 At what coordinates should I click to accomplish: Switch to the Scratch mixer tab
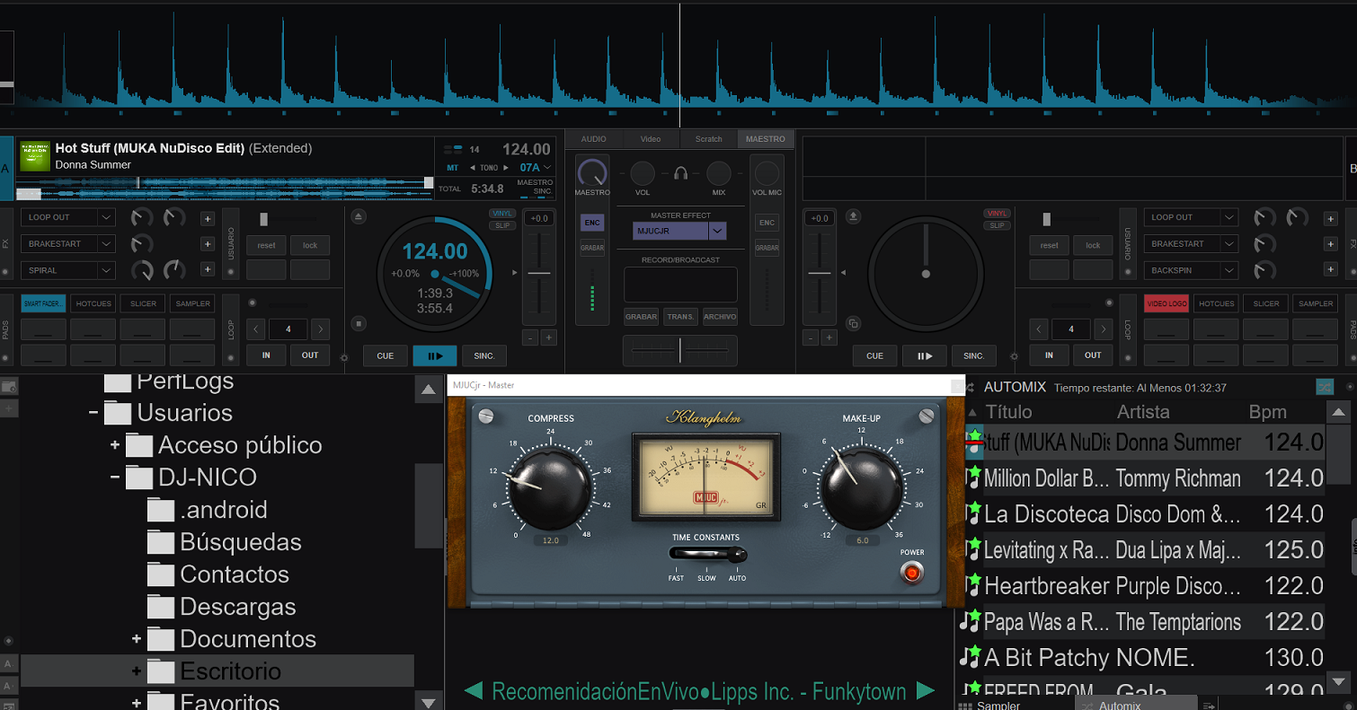click(x=708, y=139)
